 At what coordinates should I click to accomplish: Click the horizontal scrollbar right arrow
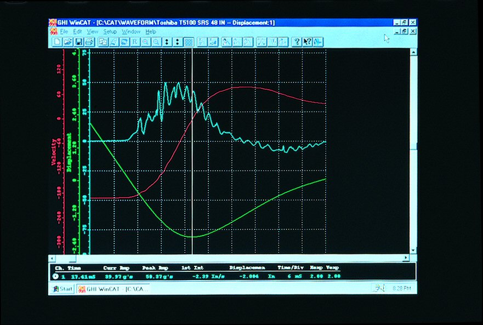point(406,258)
